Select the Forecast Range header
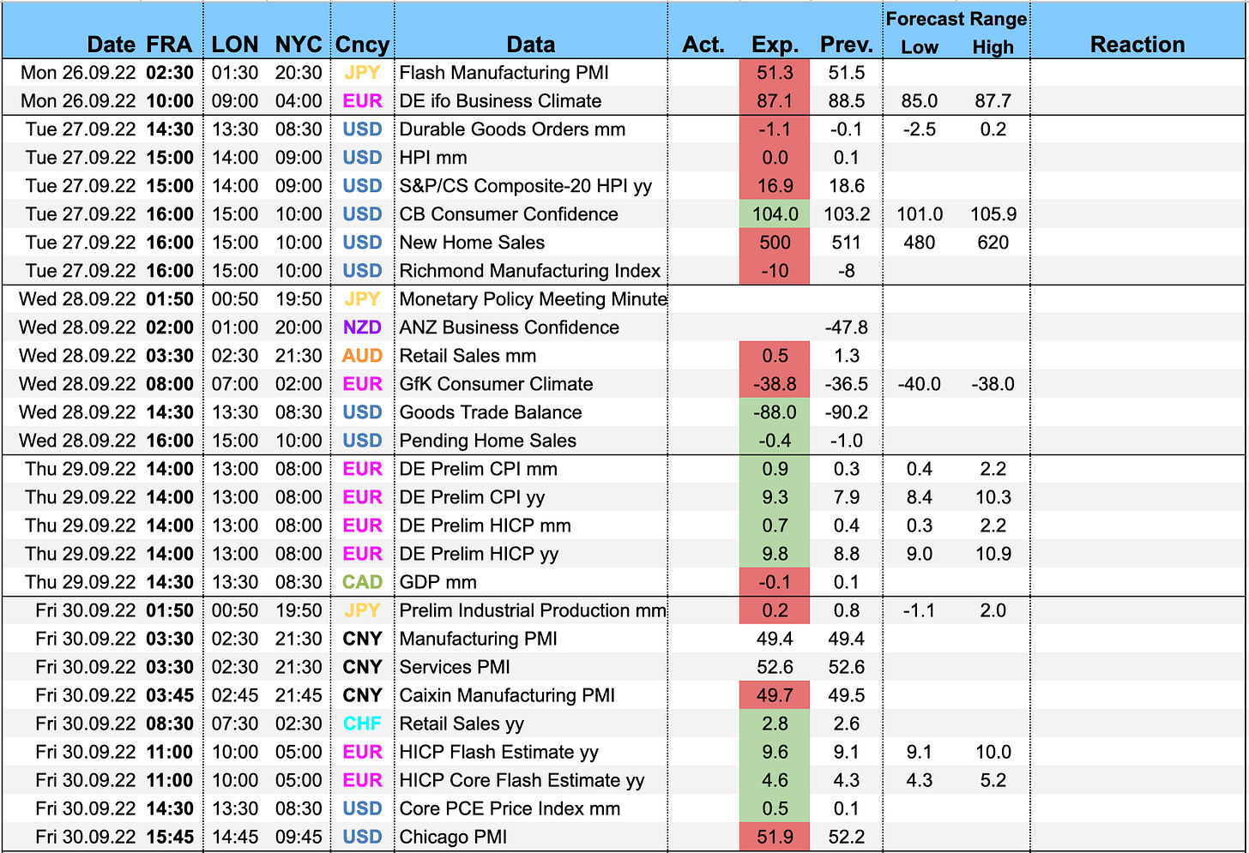This screenshot has height=853, width=1249. click(x=956, y=19)
